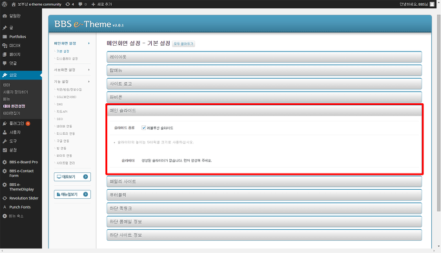Open SEO settings link

(59, 119)
